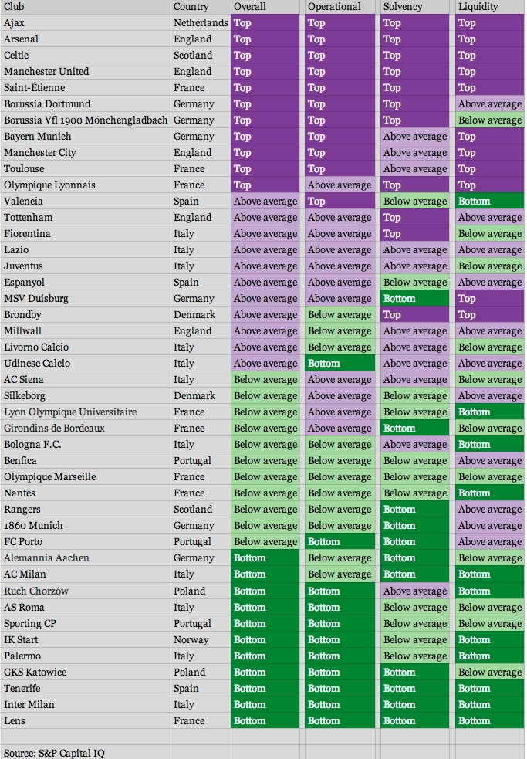The image size is (527, 759).
Task: Select the Operational column header
Action: coord(334,7)
